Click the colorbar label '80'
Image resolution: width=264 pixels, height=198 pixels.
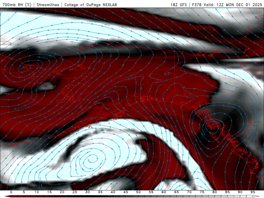pyautogui.click(x=214, y=192)
